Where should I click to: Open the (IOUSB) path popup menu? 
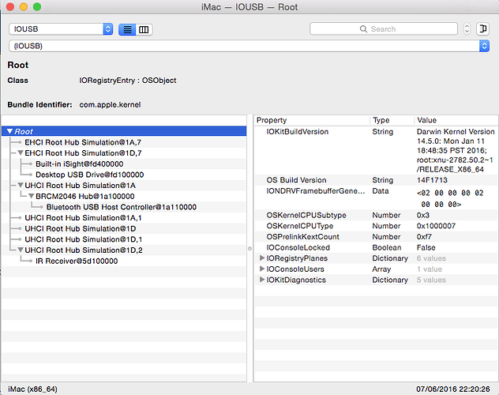point(249,46)
